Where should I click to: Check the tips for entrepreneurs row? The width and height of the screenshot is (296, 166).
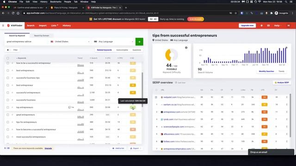(x=8, y=122)
